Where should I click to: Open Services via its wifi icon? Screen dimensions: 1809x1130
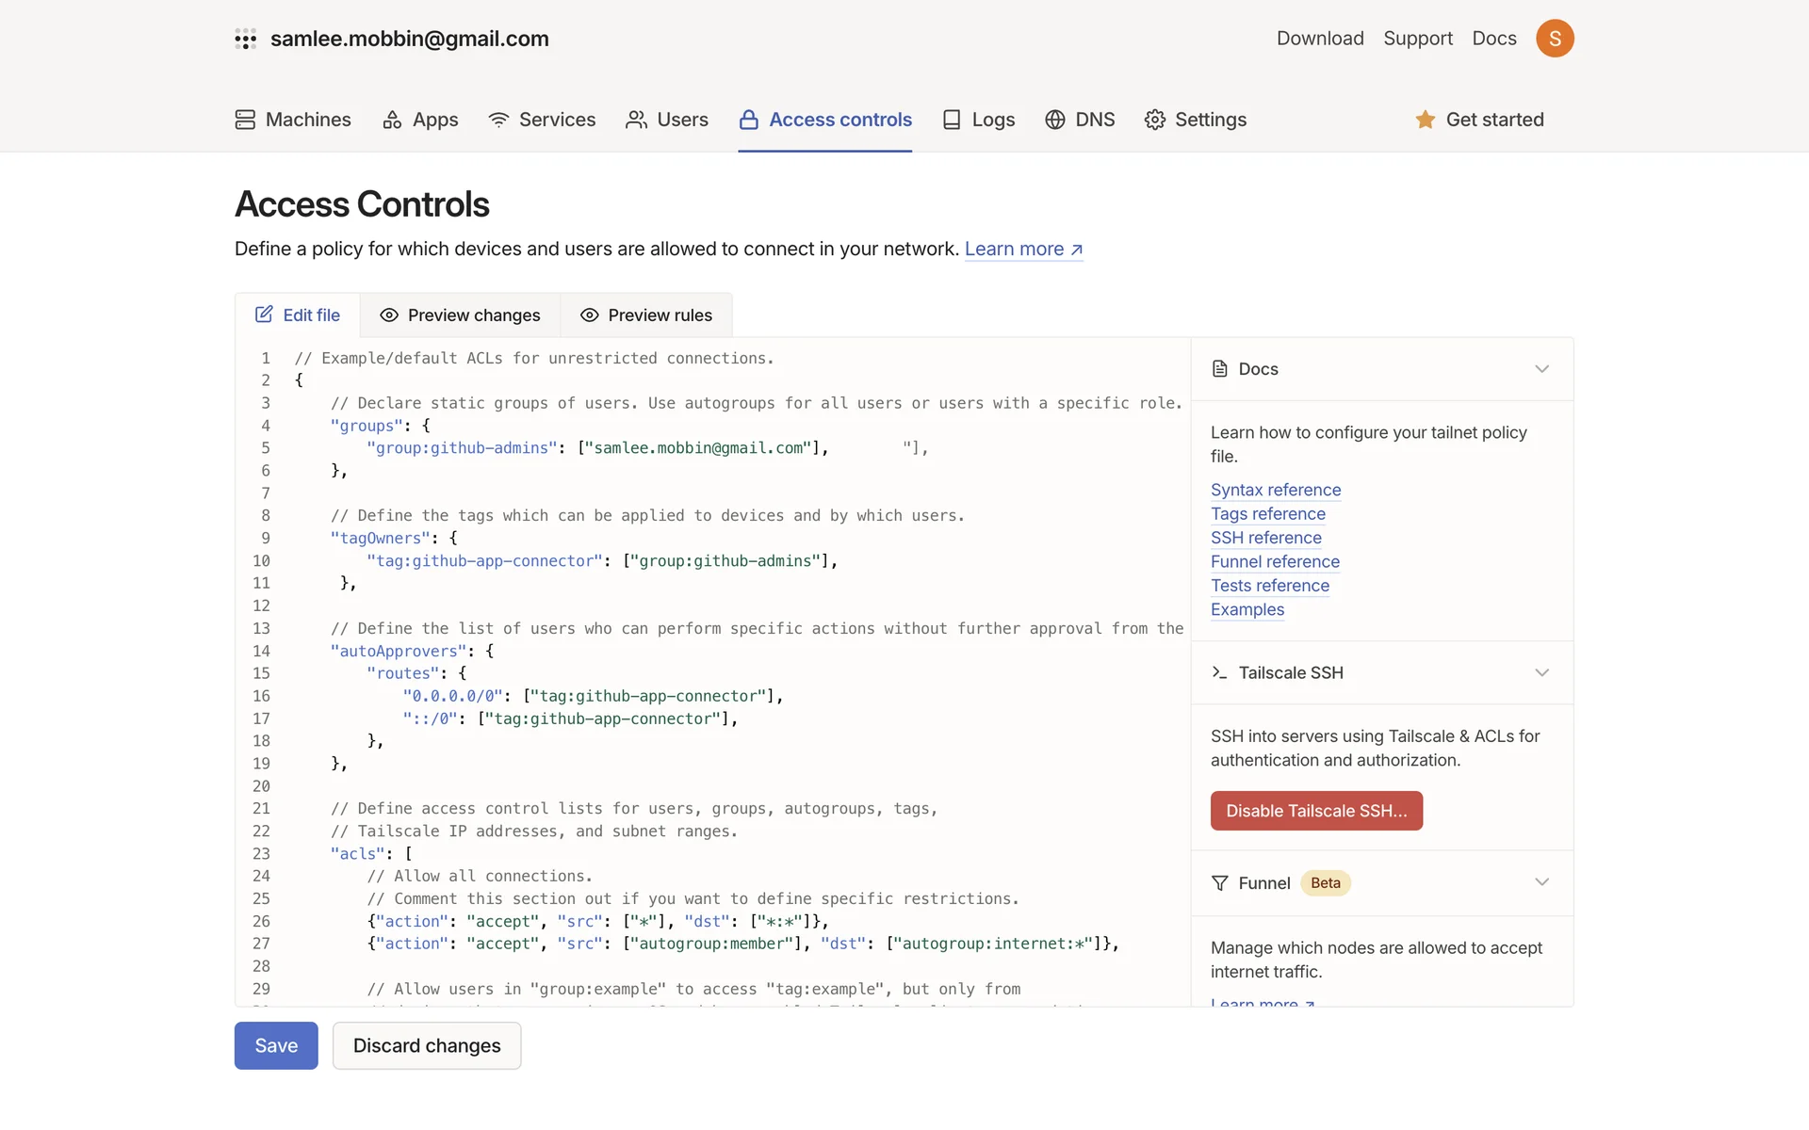tap(498, 120)
